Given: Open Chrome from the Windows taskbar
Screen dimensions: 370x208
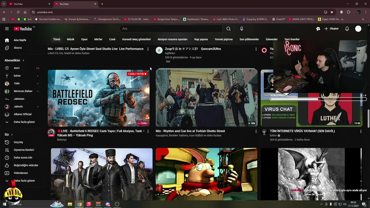Looking at the screenshot, I should point(79,204).
